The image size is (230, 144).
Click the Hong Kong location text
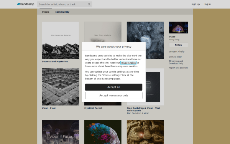tap(174, 40)
